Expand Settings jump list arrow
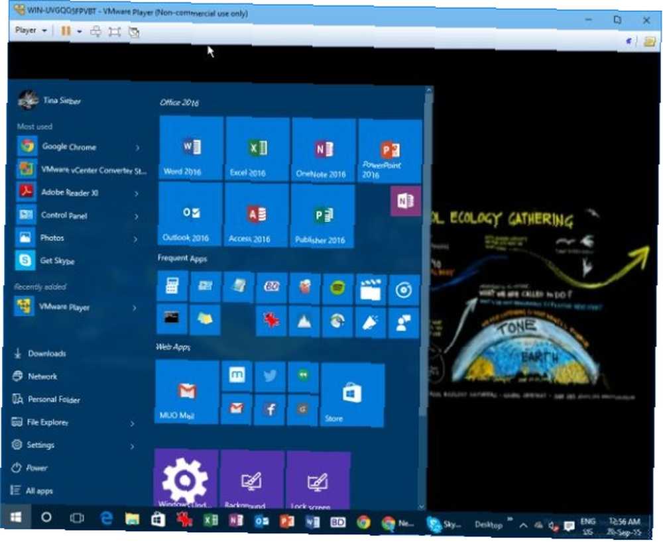The image size is (663, 542). coord(132,446)
